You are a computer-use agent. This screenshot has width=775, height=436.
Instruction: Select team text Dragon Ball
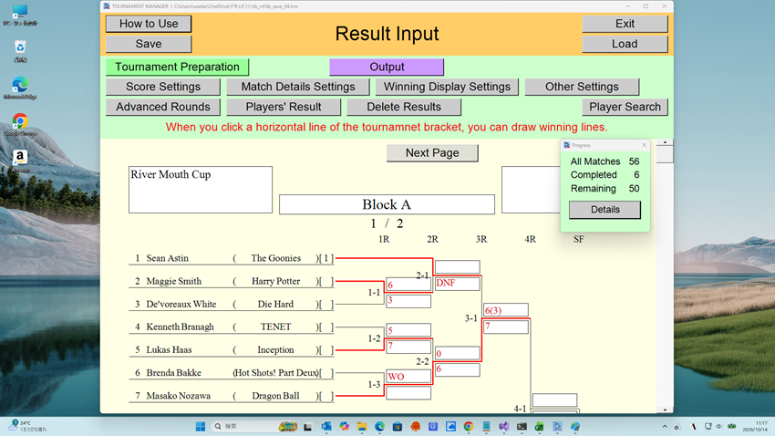[275, 396]
